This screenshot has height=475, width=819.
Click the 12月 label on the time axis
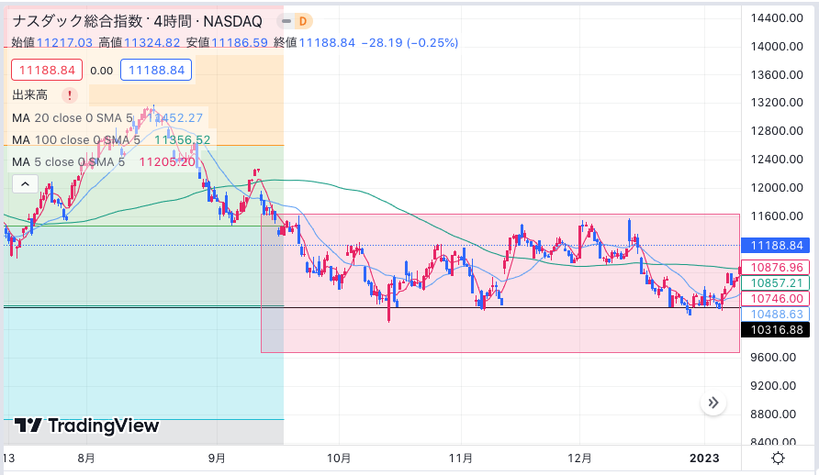coord(579,458)
